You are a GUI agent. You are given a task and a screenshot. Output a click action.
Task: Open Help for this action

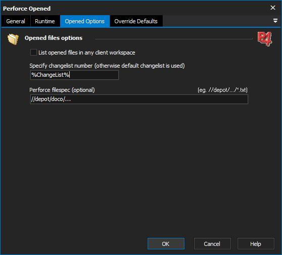(256, 244)
